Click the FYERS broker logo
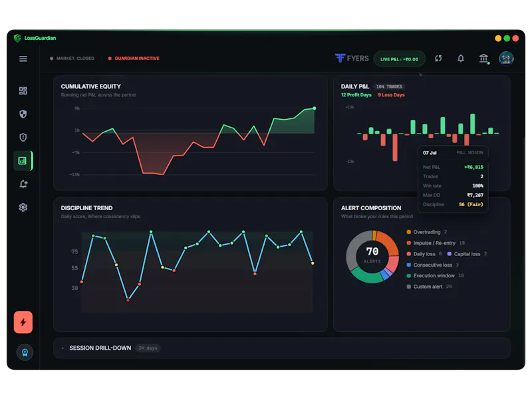The height and width of the screenshot is (399, 532). (x=352, y=59)
